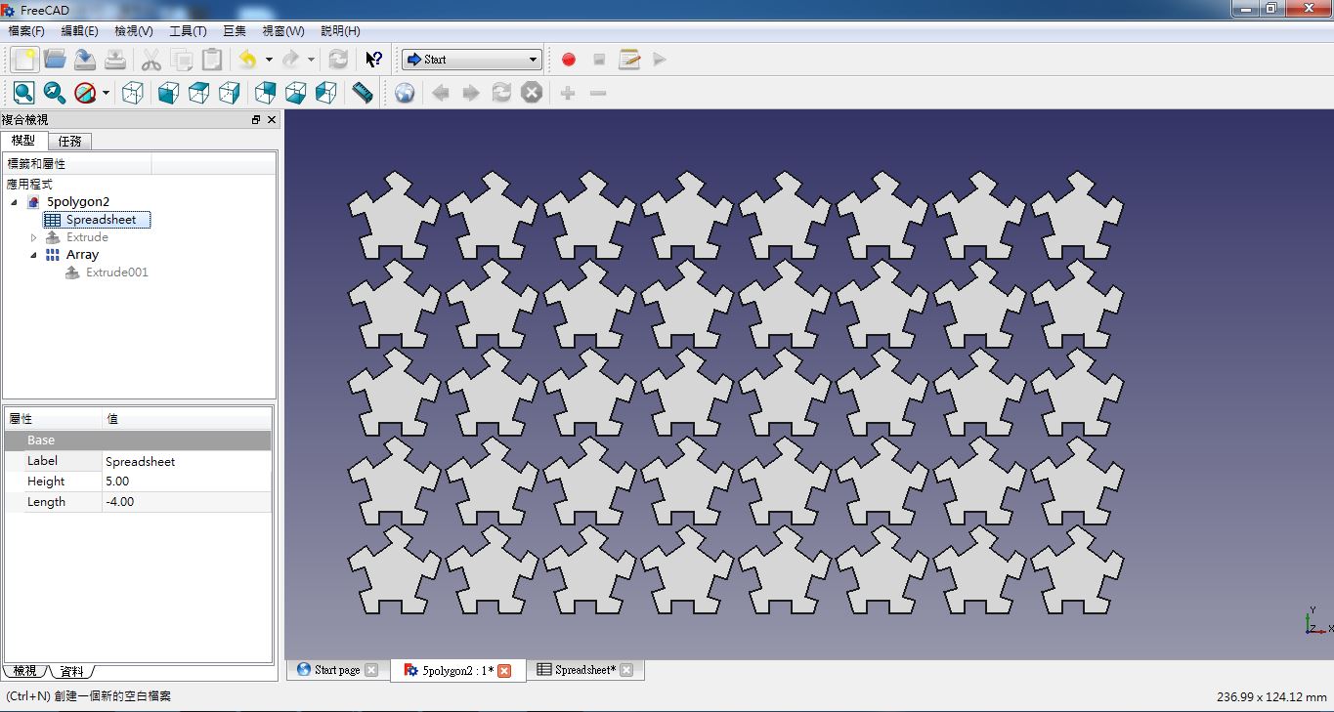Click the red macro record button

click(x=569, y=60)
